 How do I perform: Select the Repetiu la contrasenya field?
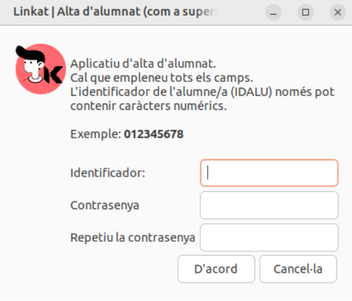269,238
